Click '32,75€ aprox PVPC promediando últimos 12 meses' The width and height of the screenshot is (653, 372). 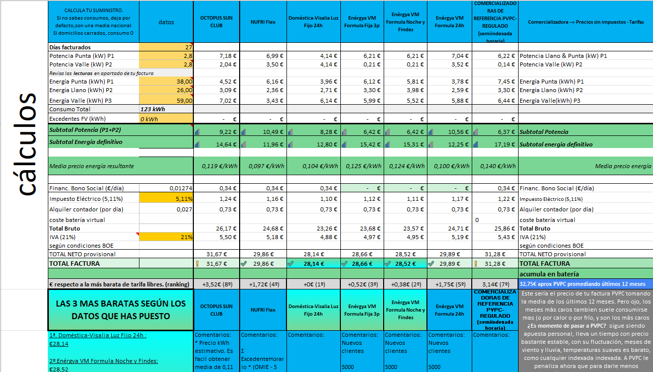tap(586, 284)
